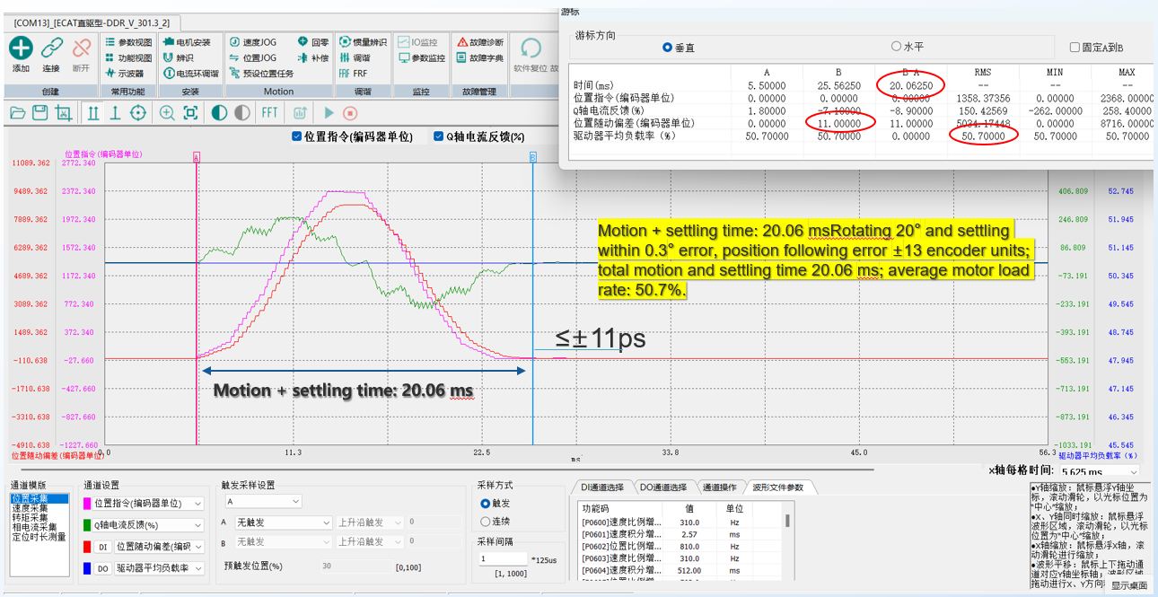Click the zoom-in magnifier icon

[x=167, y=112]
